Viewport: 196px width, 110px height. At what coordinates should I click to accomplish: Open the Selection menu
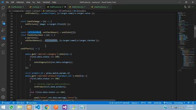pyautogui.click(x=20, y=2)
